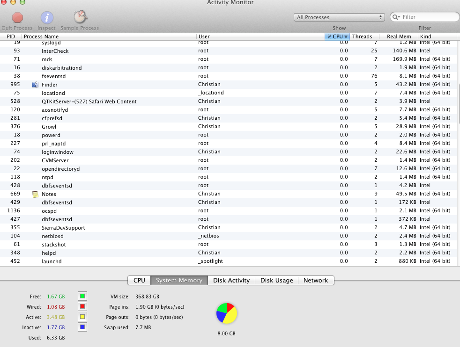Select the Notes process name
This screenshot has width=460, height=347.
(49, 194)
